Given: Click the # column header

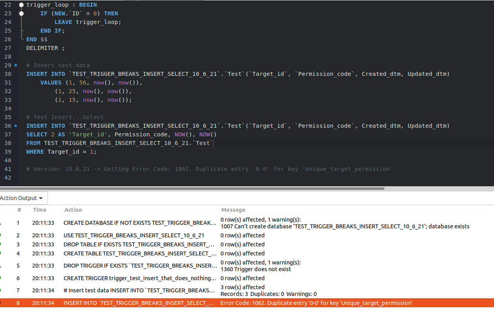Looking at the screenshot, I should [19, 210].
